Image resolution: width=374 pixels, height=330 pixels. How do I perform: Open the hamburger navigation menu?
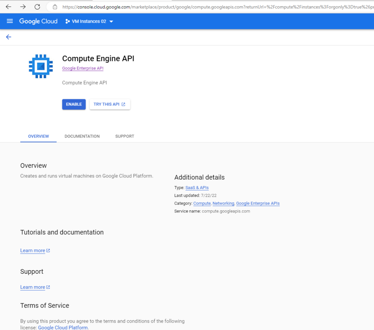tap(10, 21)
